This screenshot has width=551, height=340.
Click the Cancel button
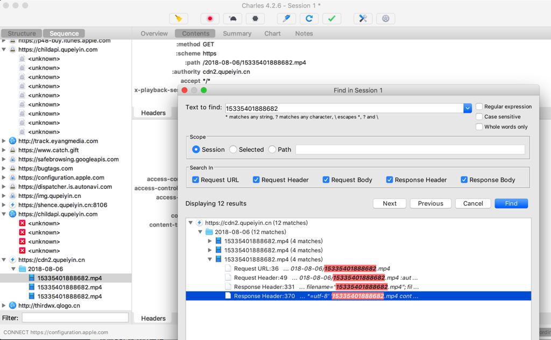point(473,203)
